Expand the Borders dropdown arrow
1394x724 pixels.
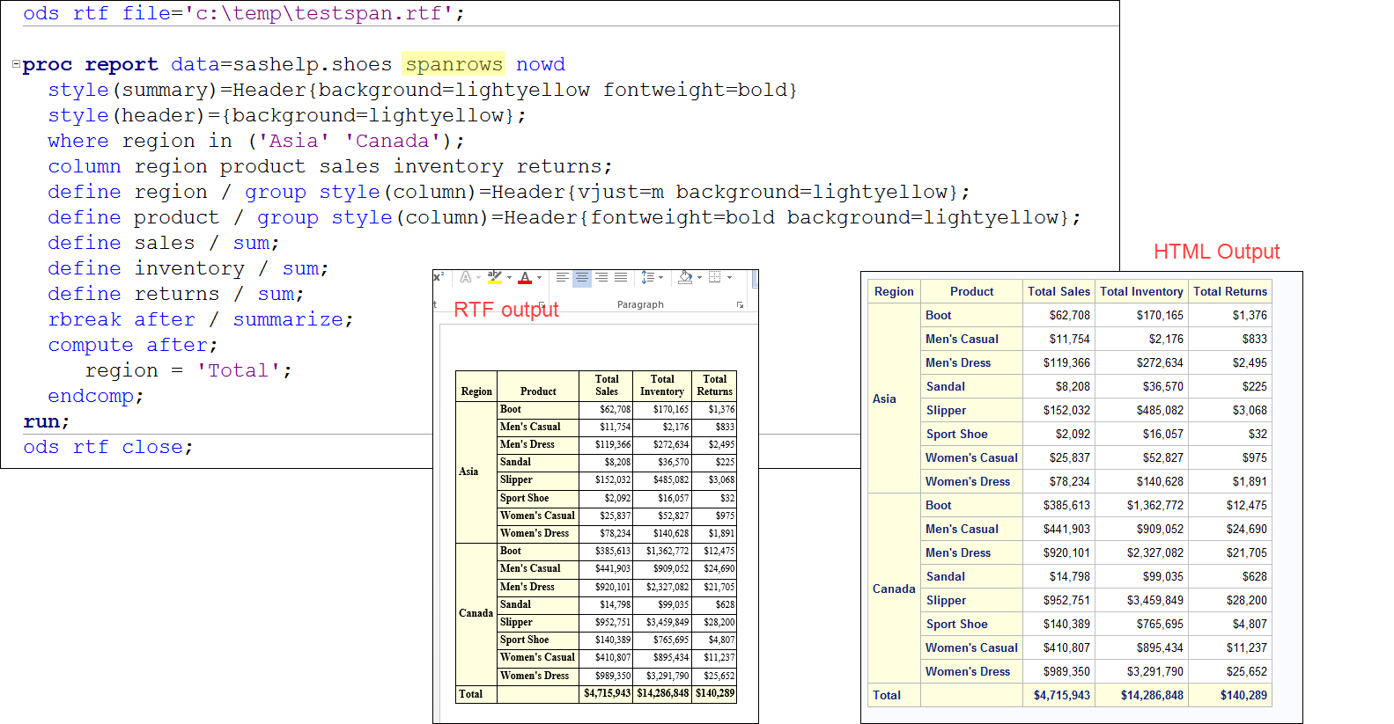point(729,278)
